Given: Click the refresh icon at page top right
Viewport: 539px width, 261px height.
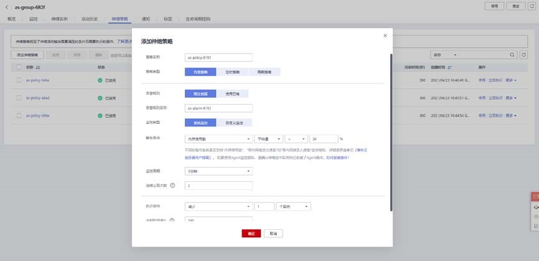Looking at the screenshot, I should [x=532, y=6].
